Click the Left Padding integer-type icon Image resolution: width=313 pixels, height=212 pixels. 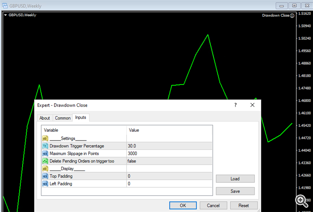point(45,184)
